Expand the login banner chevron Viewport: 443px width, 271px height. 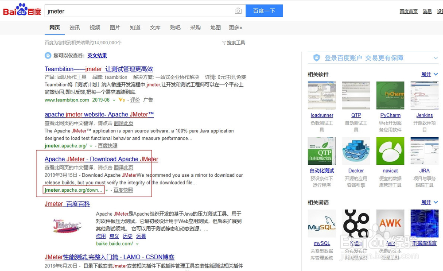click(x=435, y=58)
